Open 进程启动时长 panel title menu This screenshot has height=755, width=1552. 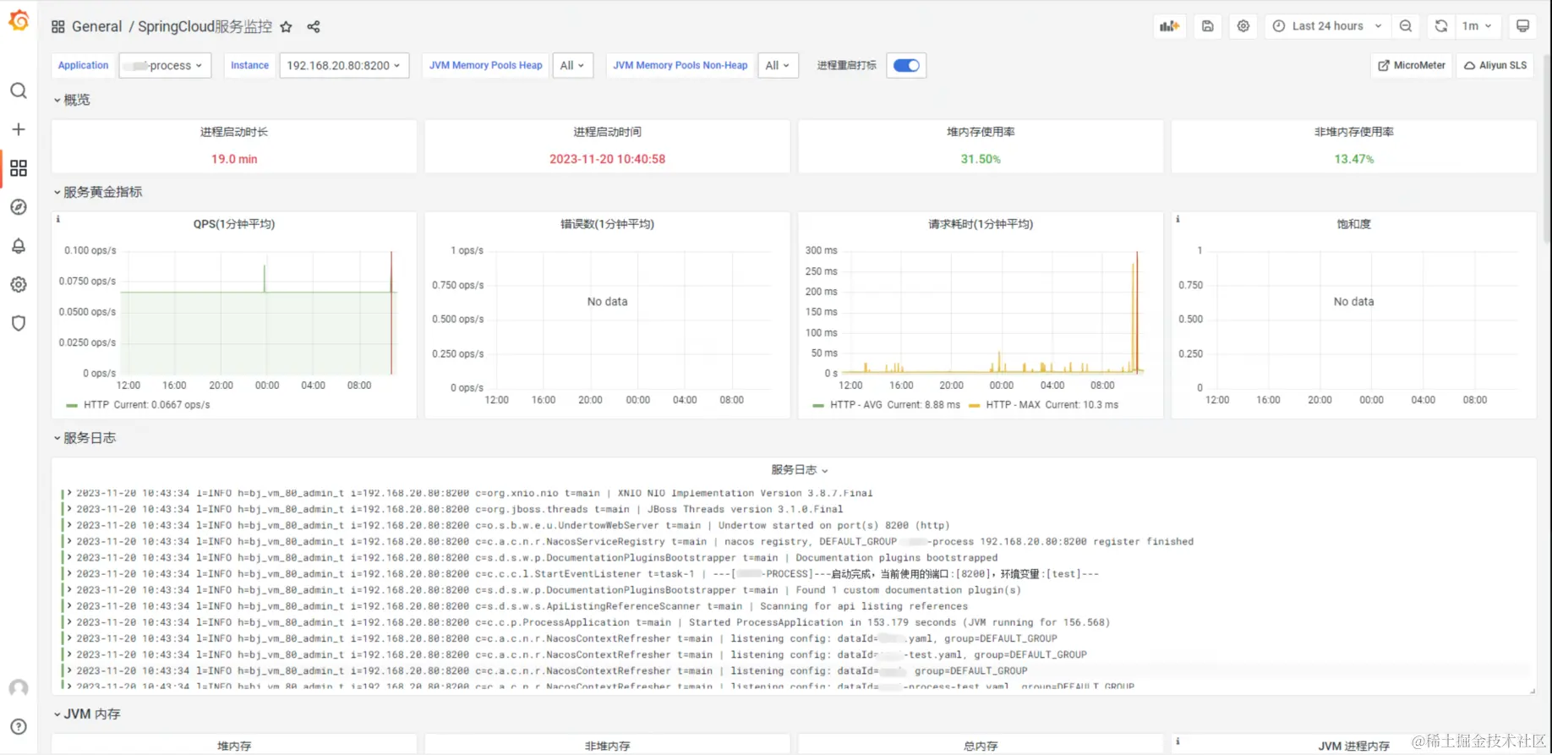(x=234, y=132)
